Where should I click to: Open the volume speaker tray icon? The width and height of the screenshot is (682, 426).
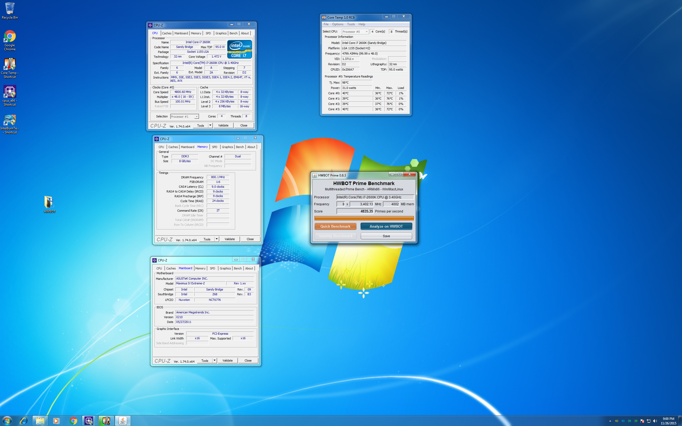pyautogui.click(x=655, y=421)
